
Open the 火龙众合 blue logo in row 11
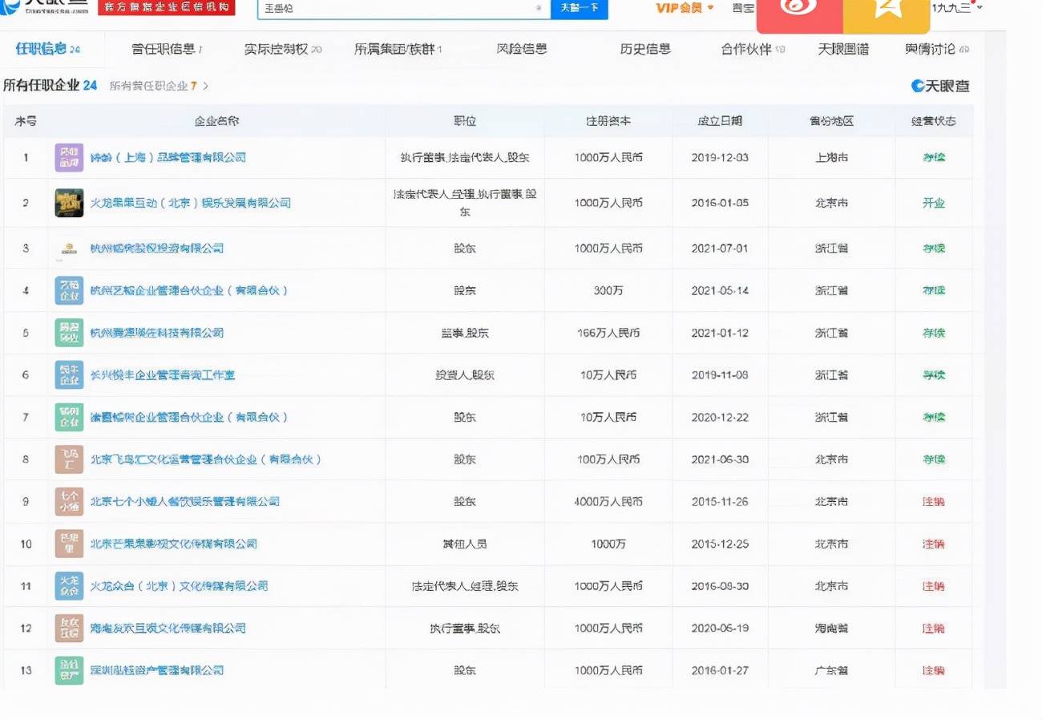[x=69, y=586]
